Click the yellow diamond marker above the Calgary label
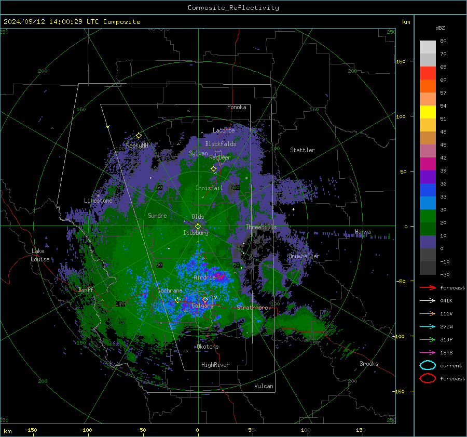This screenshot has height=437, width=467. coord(205,299)
